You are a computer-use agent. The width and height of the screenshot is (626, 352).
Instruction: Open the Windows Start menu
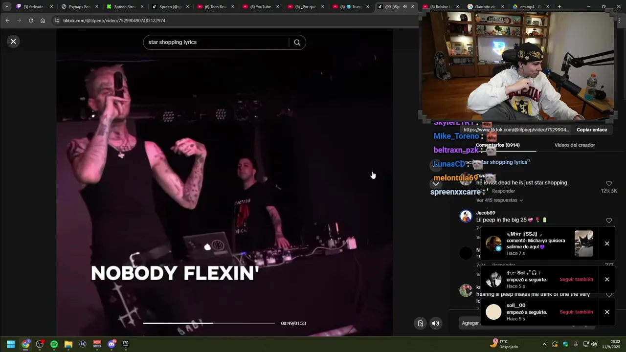click(11, 344)
